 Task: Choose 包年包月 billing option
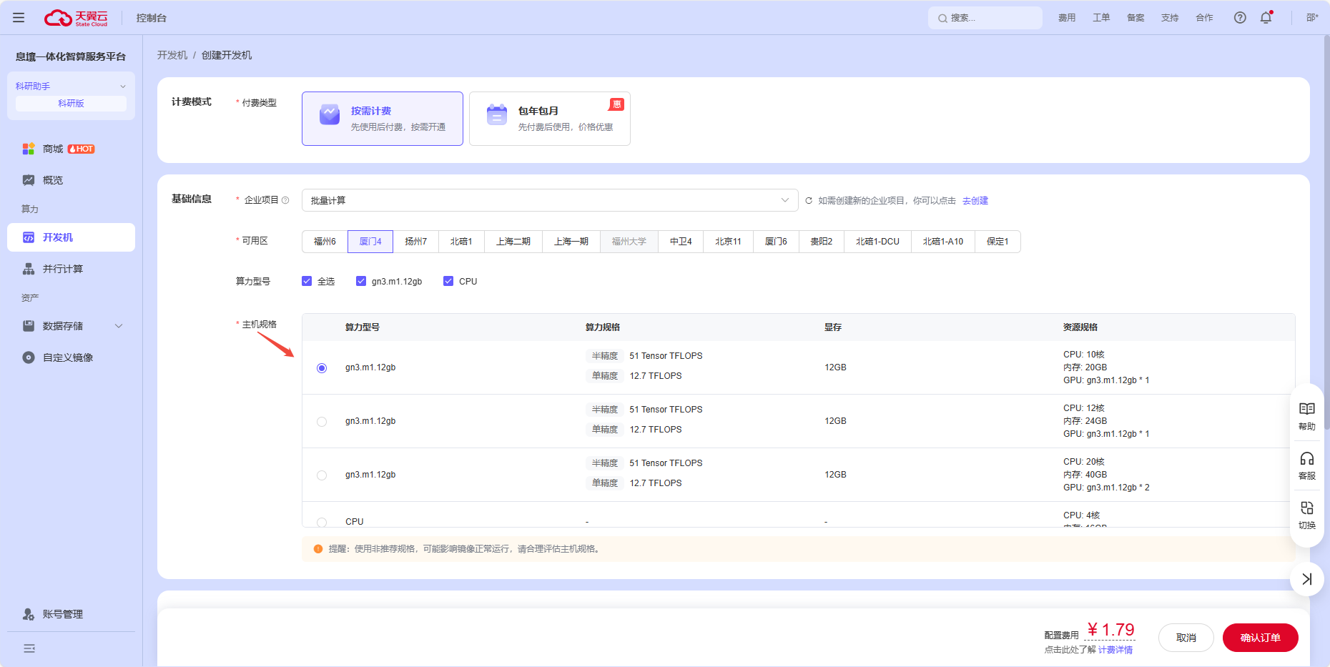tap(550, 119)
